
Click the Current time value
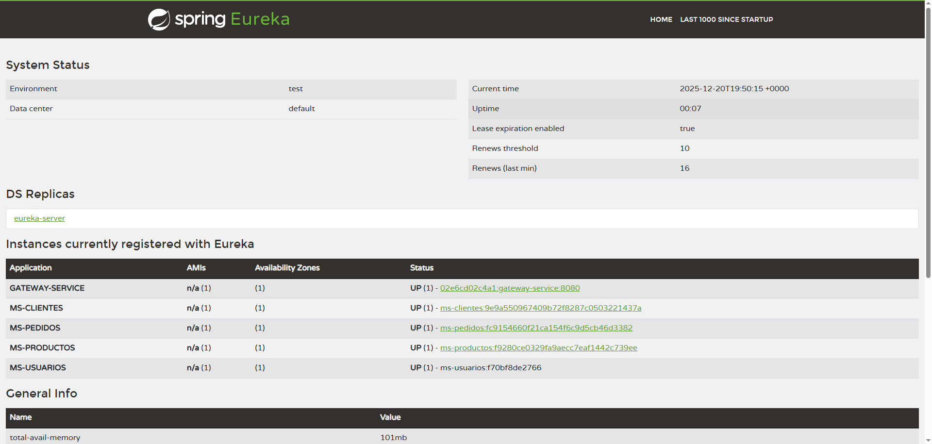pos(734,89)
